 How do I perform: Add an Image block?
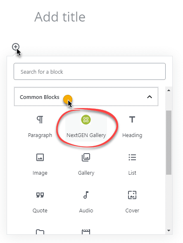tap(40, 157)
